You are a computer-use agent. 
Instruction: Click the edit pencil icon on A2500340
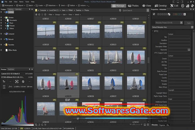coord(69,100)
